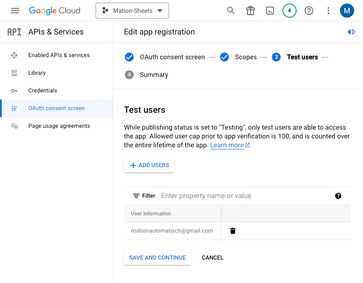
Task: Delete test user mationautomatisch@gmail.com
Action: (x=233, y=231)
